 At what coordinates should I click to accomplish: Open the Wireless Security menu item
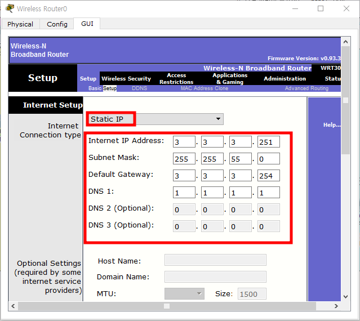(126, 78)
